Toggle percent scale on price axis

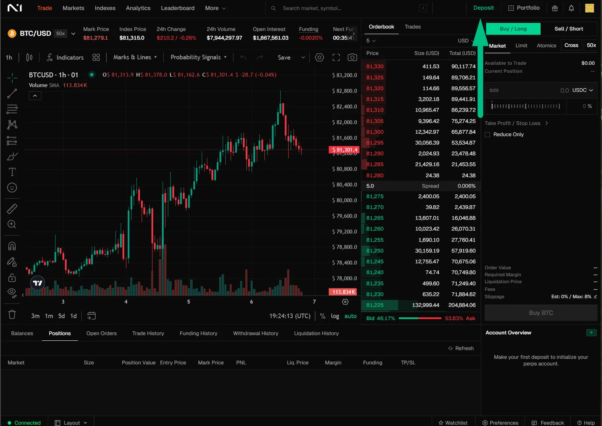tap(322, 316)
